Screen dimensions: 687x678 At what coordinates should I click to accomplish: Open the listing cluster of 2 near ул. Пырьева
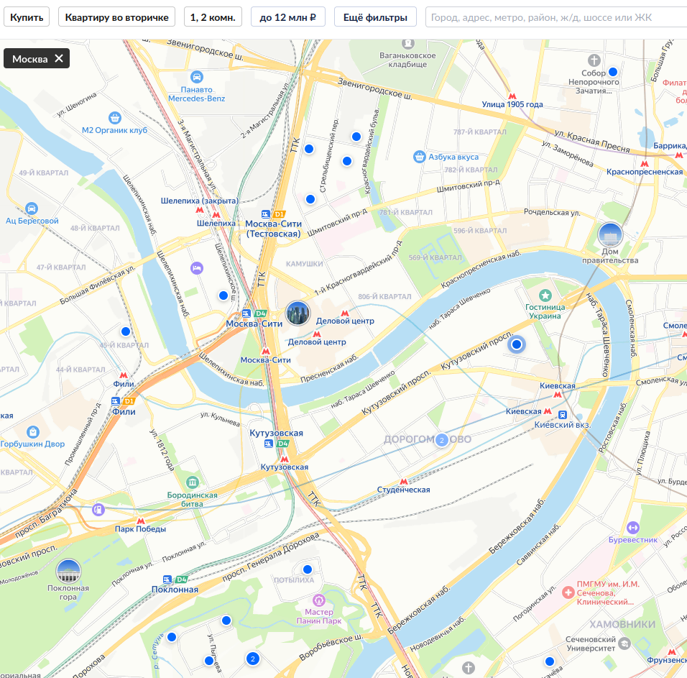(x=253, y=659)
